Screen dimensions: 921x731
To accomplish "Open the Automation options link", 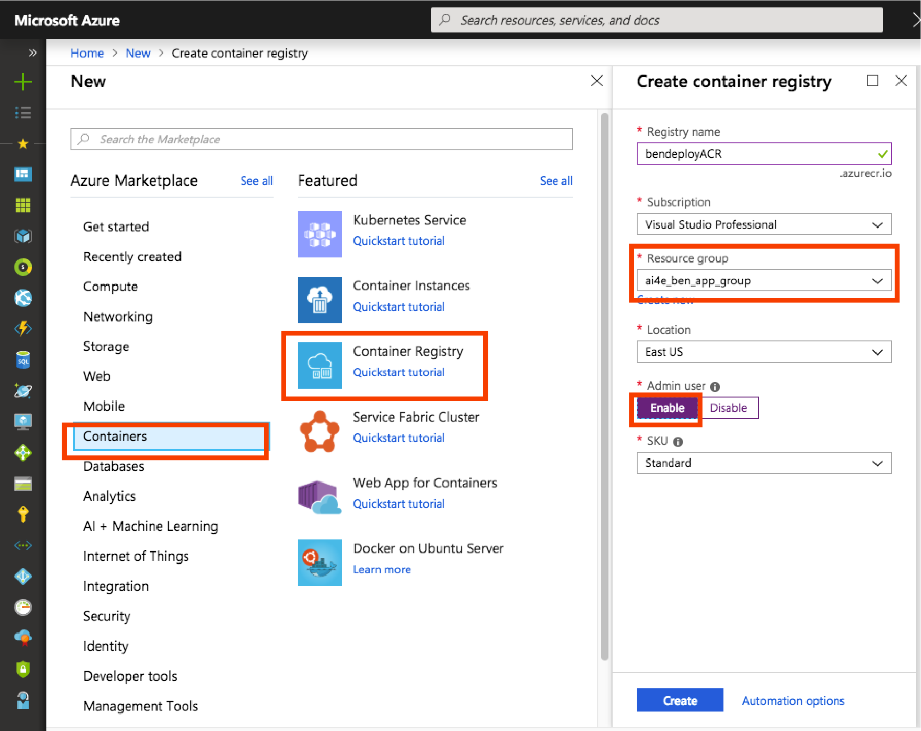I will (793, 701).
